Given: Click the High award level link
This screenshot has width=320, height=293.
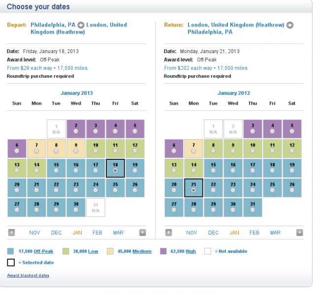Looking at the screenshot, I should [x=191, y=251].
